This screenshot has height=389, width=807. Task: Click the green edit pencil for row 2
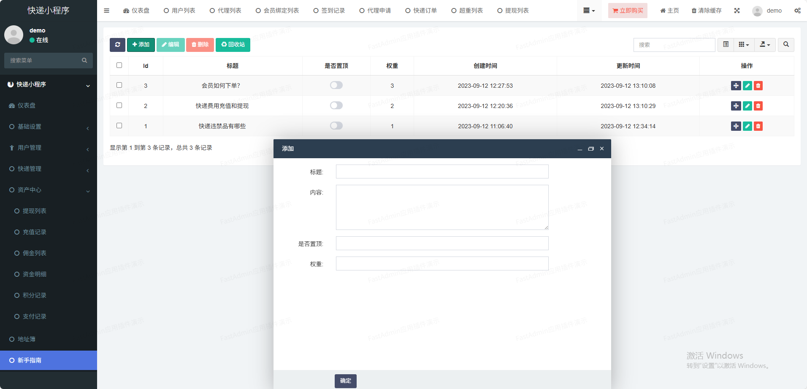point(747,106)
